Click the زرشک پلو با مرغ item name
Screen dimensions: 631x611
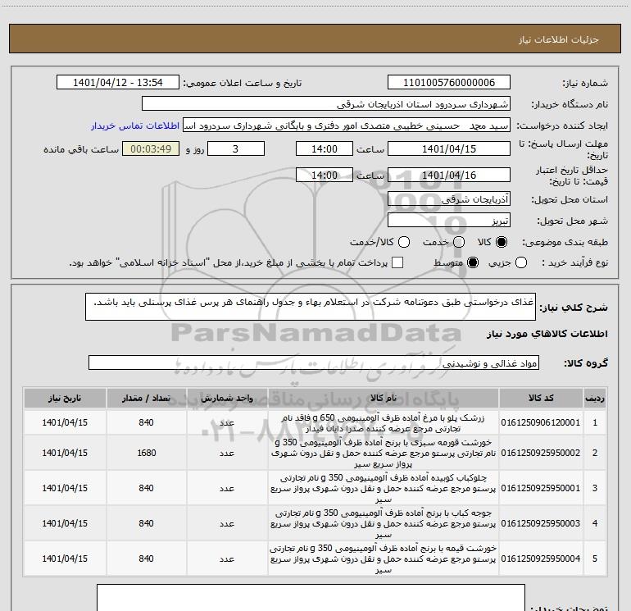pyautogui.click(x=384, y=423)
